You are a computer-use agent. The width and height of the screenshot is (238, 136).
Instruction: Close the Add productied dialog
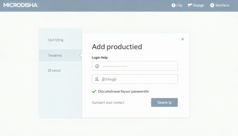pos(183,39)
